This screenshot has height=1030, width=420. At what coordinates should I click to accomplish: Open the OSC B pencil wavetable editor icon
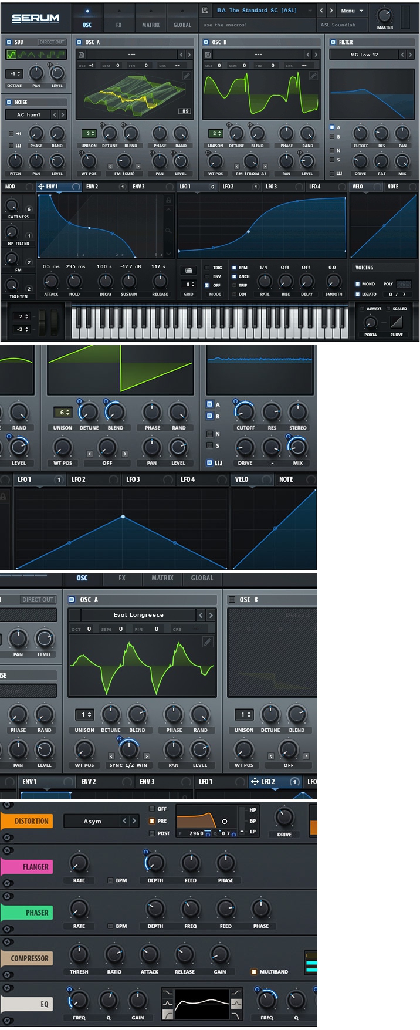click(x=313, y=76)
